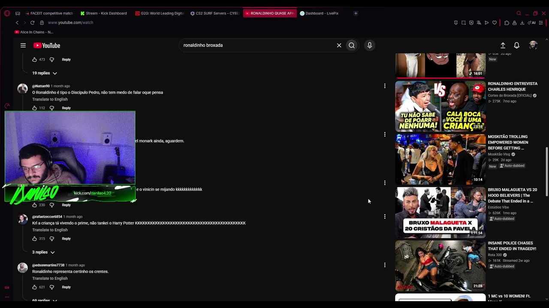Open a new browser tab

tap(356, 13)
